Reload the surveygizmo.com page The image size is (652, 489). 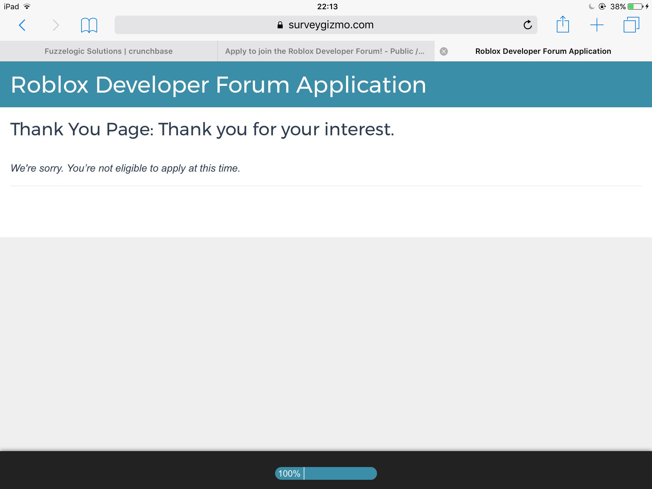(528, 25)
